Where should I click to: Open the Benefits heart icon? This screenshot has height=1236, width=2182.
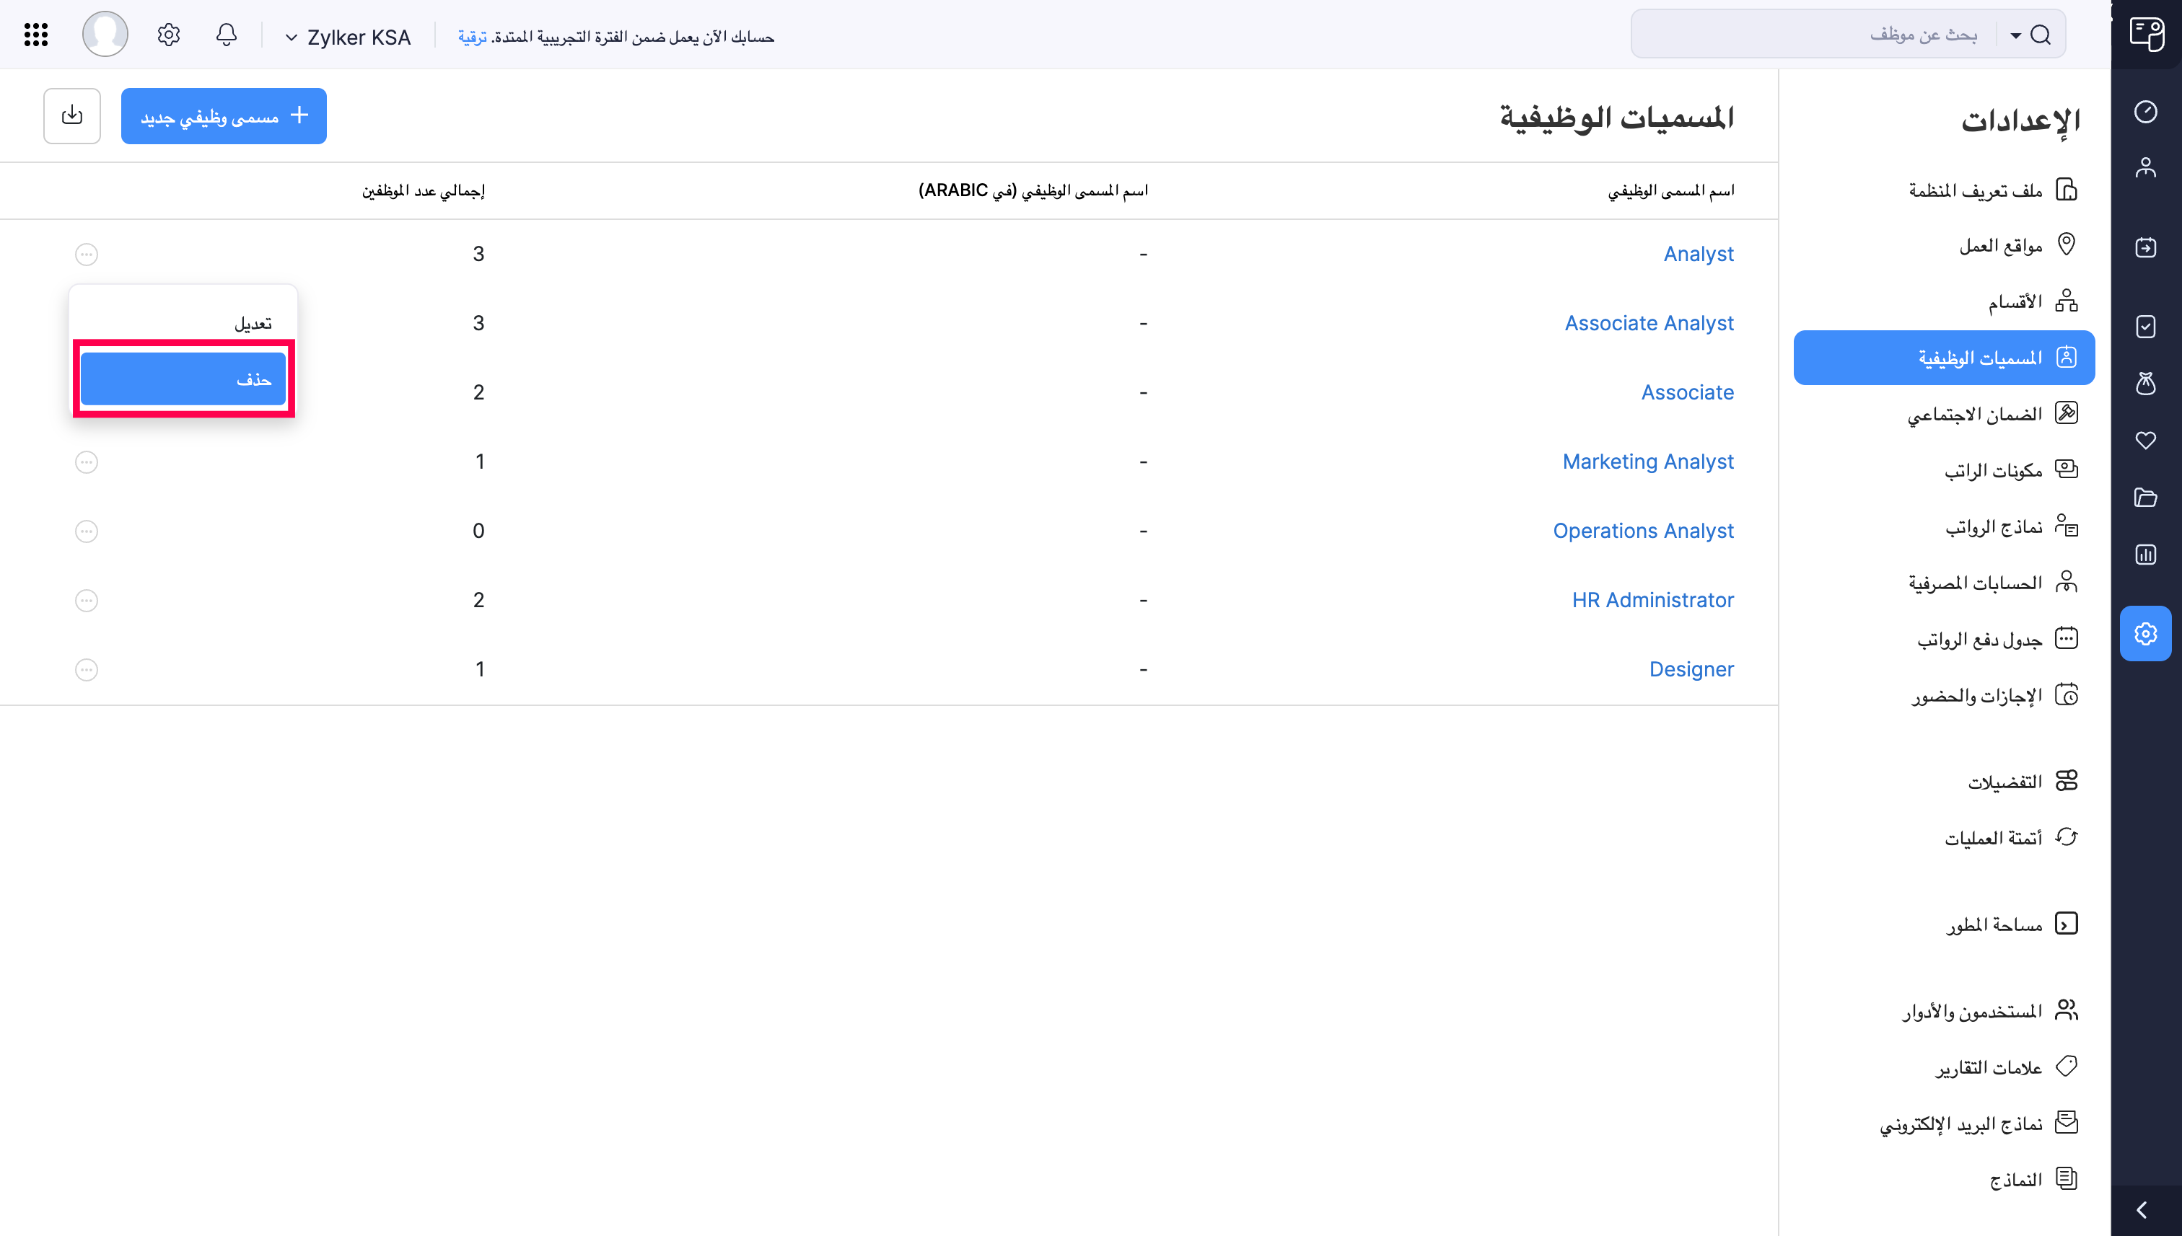(2147, 441)
